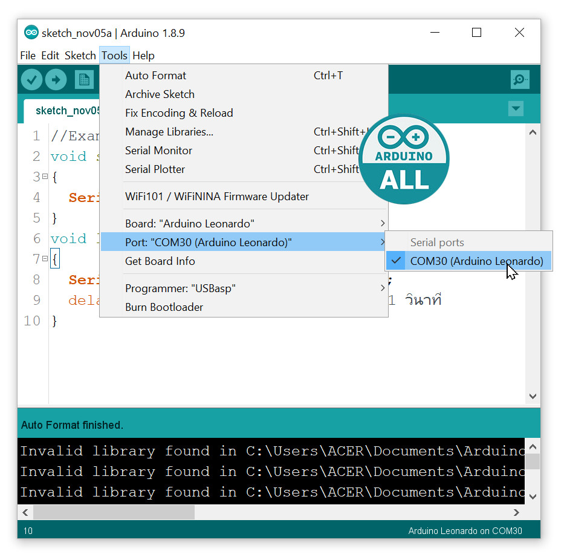Collapse the code fold at line 7
The image size is (567, 557).
pos(45,259)
